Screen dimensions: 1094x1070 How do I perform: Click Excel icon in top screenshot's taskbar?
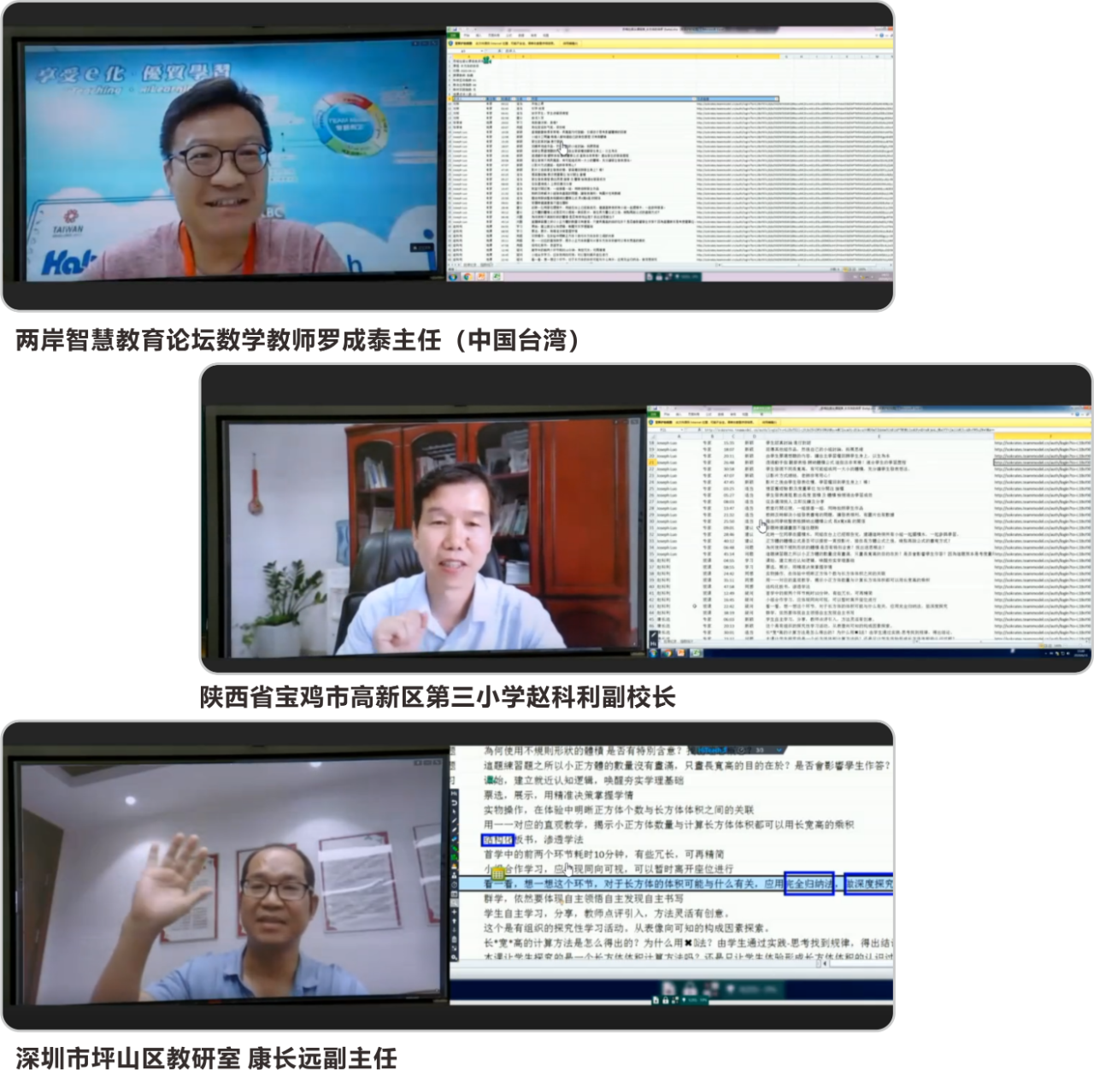[x=496, y=277]
